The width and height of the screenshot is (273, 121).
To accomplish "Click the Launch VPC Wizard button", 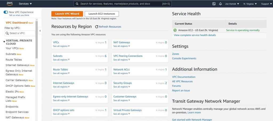I will tap(67, 14).
